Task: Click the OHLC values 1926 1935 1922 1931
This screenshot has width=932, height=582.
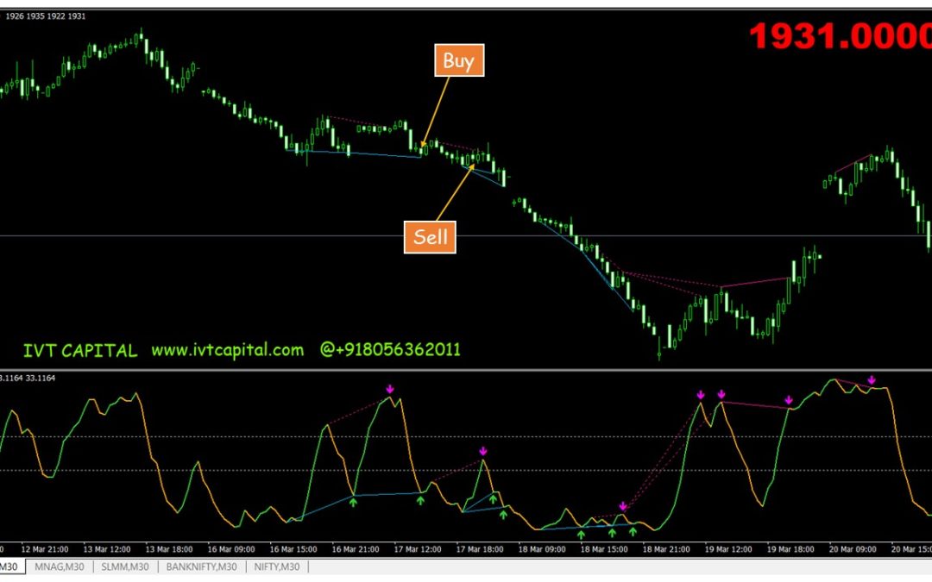Action: point(45,16)
